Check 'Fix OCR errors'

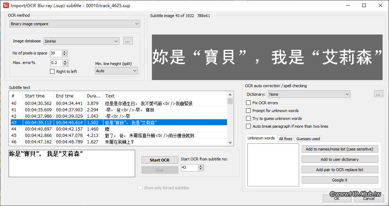click(248, 102)
